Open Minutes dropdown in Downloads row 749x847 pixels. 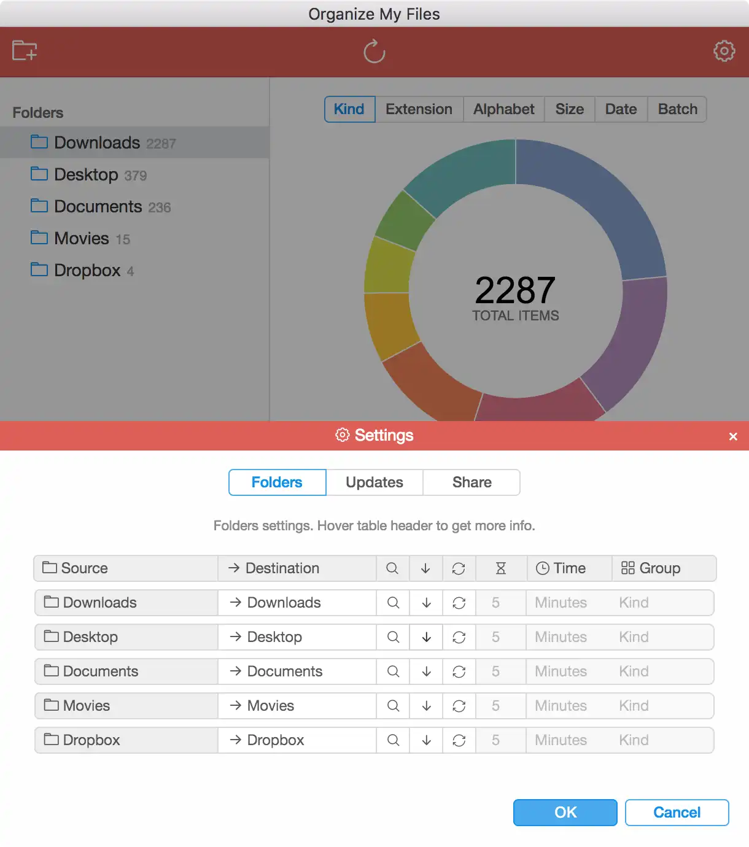[561, 603]
